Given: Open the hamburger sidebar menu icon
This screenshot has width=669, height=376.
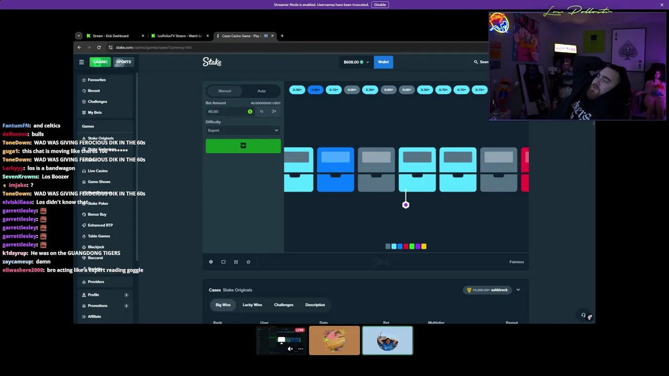Looking at the screenshot, I should 81,62.
